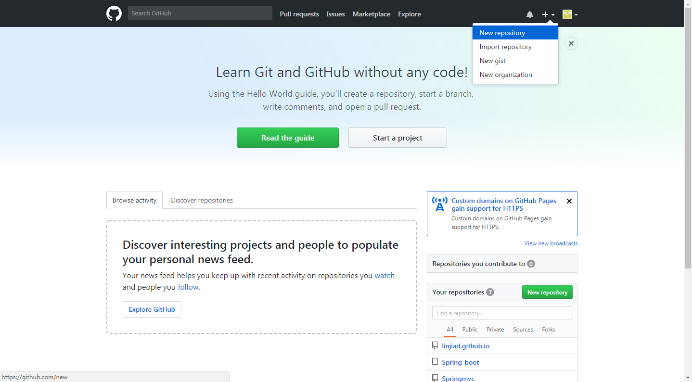
Task: Dismiss the Learn Git banner
Action: (x=571, y=43)
